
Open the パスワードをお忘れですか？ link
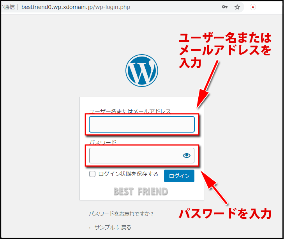point(121,214)
